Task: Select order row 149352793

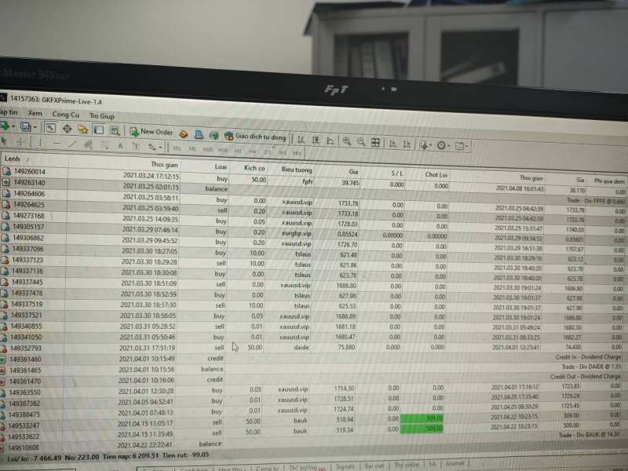Action: click(x=312, y=347)
